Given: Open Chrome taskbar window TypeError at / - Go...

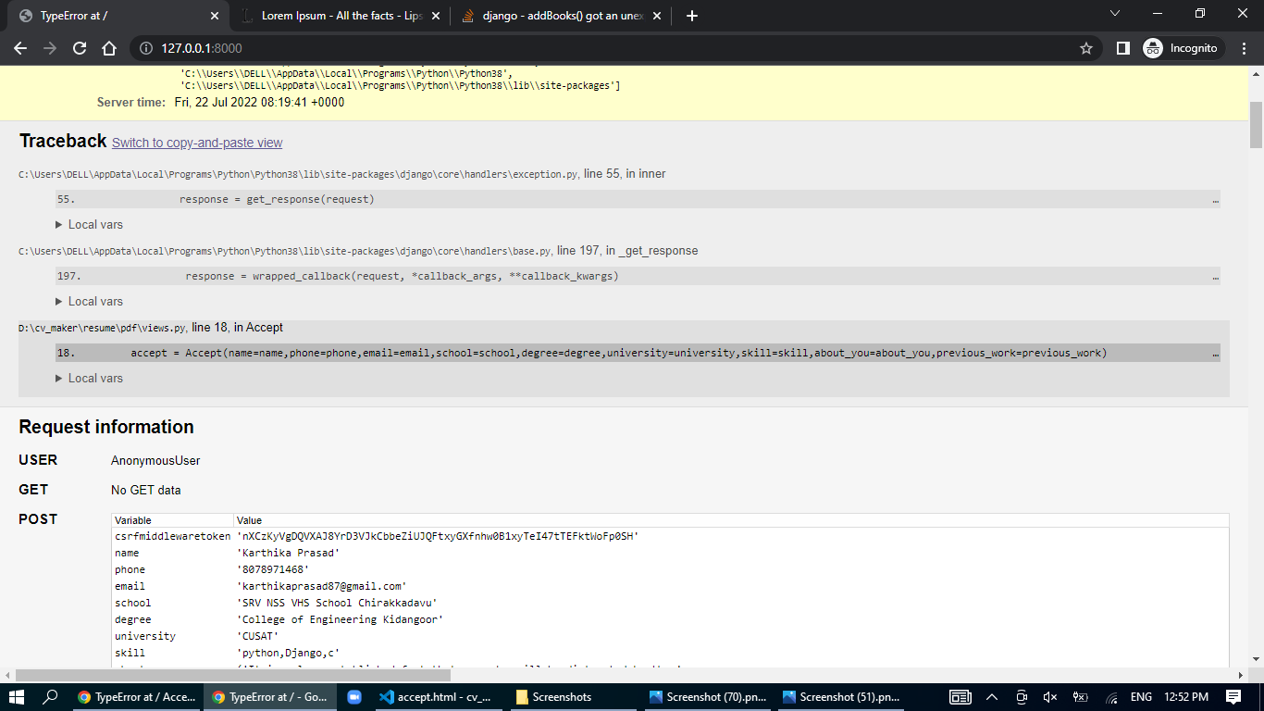Looking at the screenshot, I should 269,697.
